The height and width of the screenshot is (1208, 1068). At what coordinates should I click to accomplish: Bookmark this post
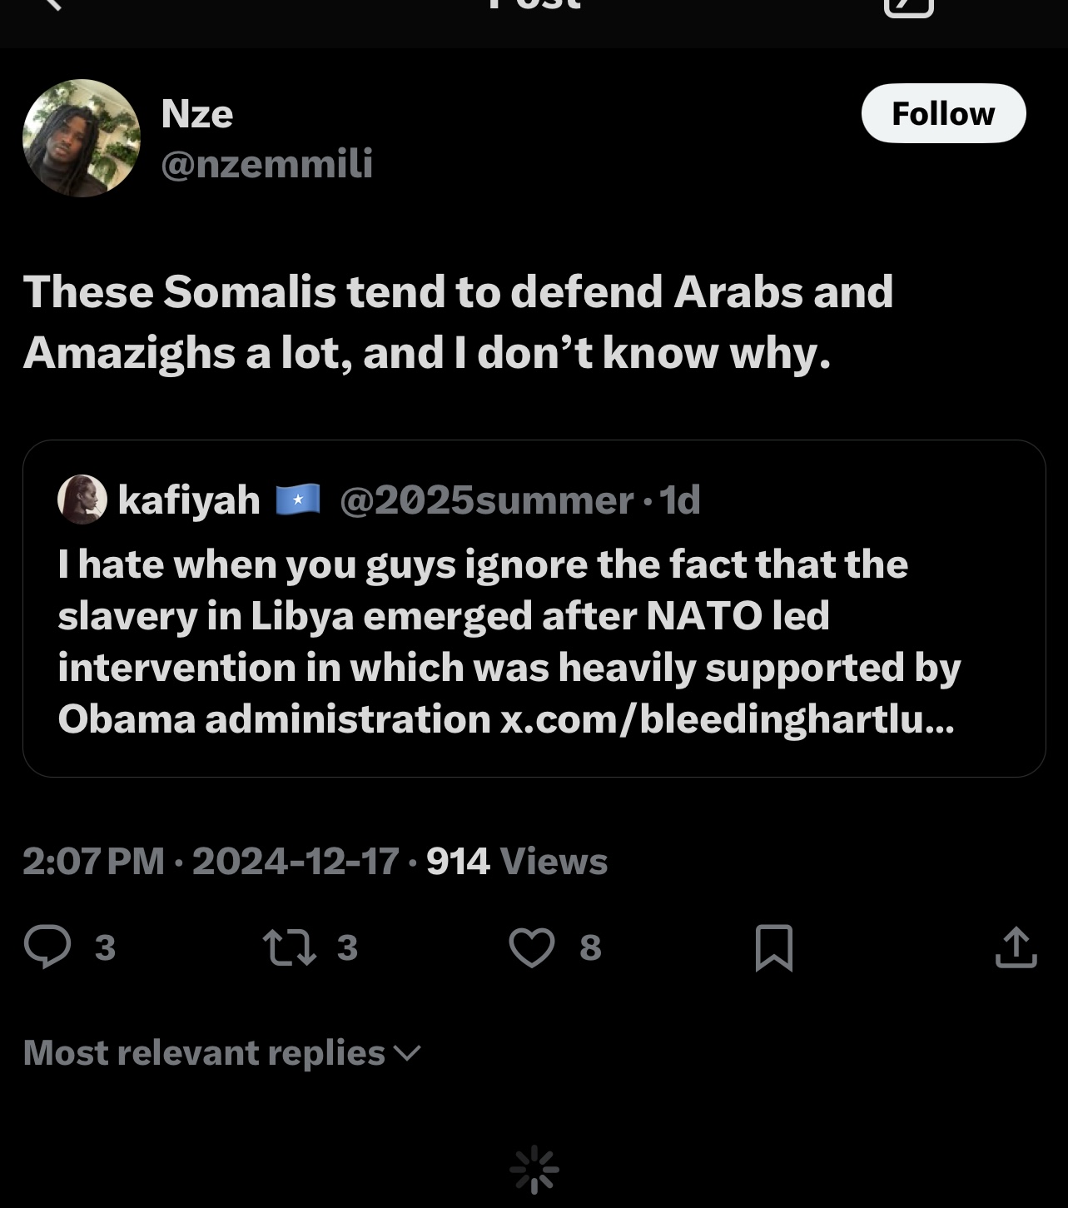773,947
